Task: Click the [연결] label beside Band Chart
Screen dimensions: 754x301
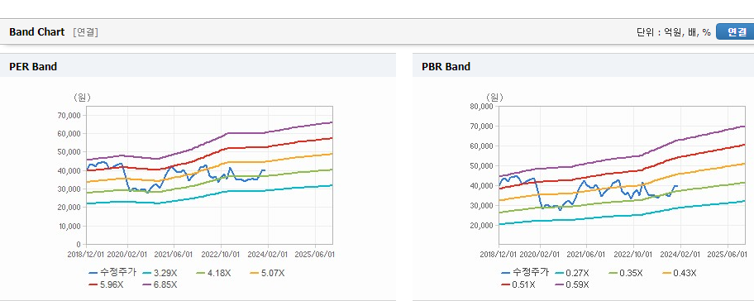Action: coord(86,32)
